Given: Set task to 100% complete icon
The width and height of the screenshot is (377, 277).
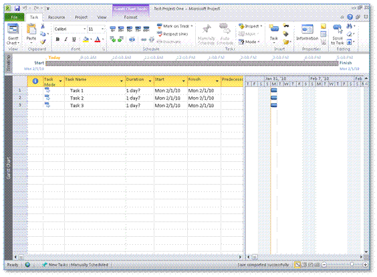Looking at the screenshot, I should pos(146,29).
